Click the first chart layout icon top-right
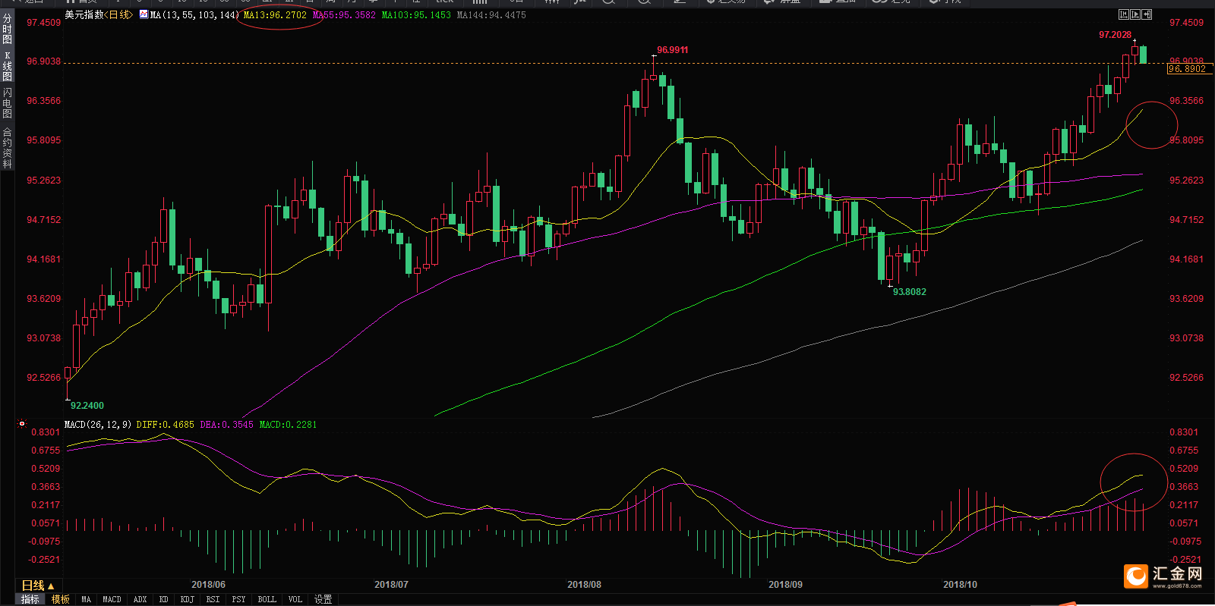 (1124, 14)
